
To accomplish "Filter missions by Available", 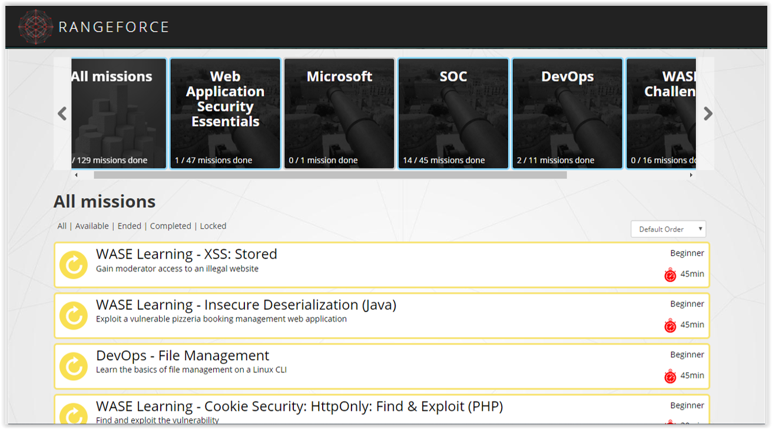I will point(92,226).
